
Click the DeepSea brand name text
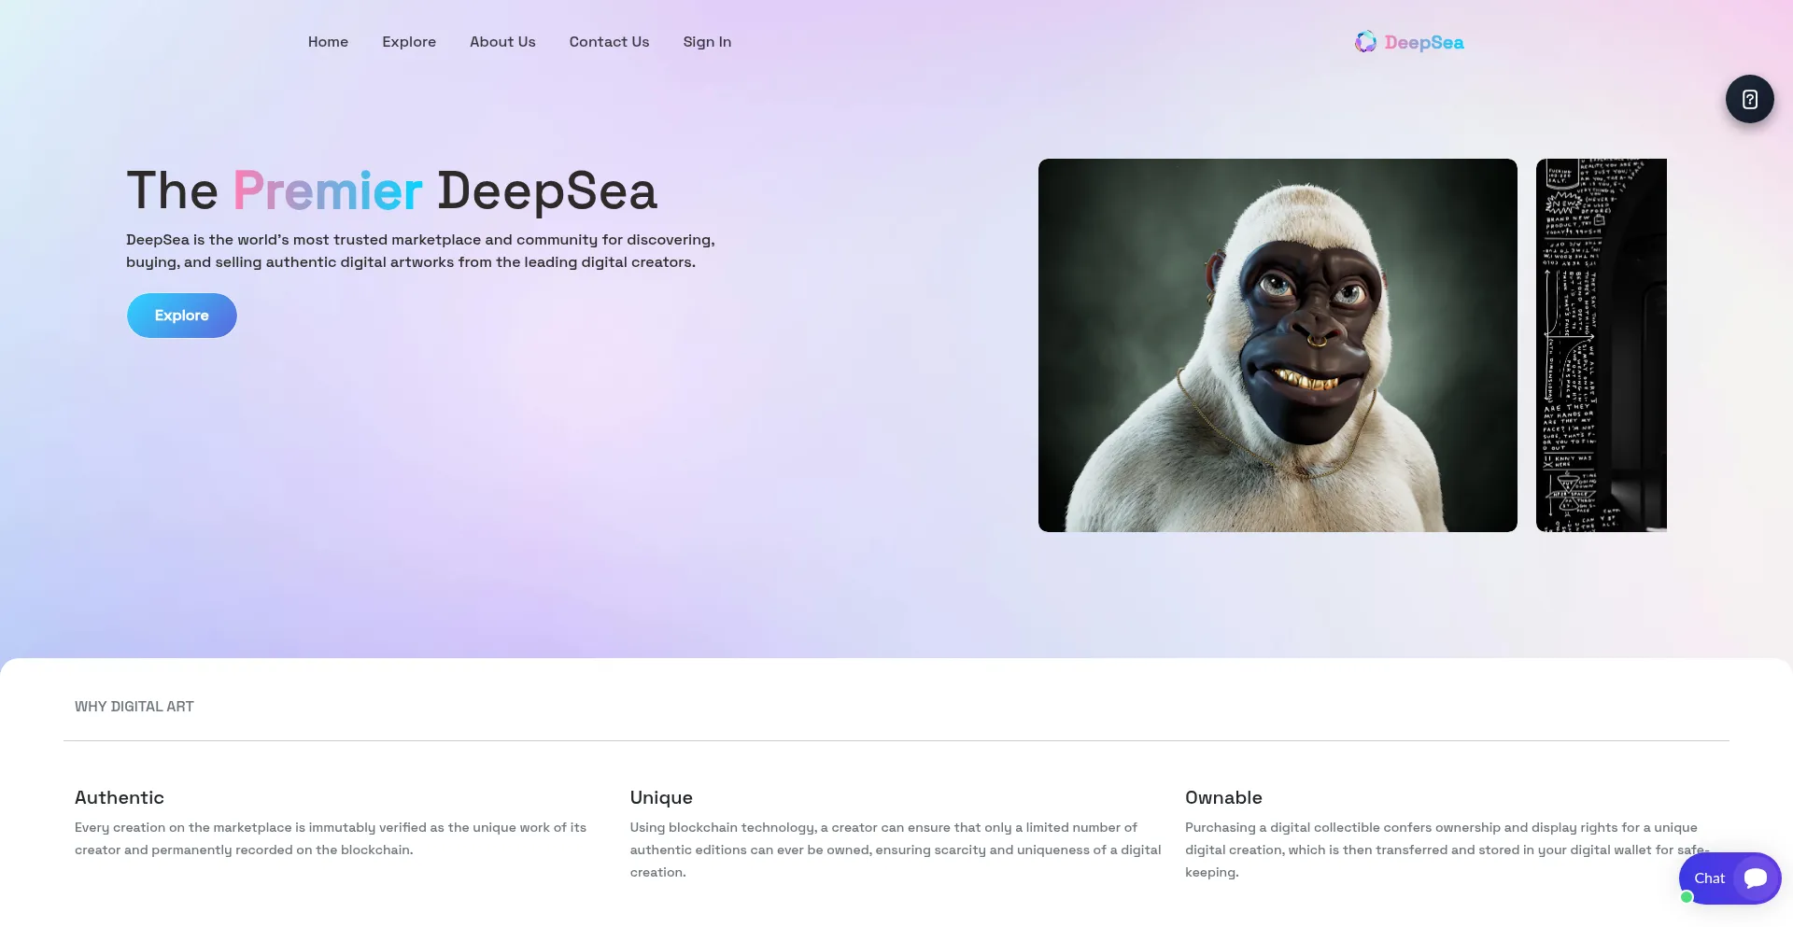pos(1424,42)
